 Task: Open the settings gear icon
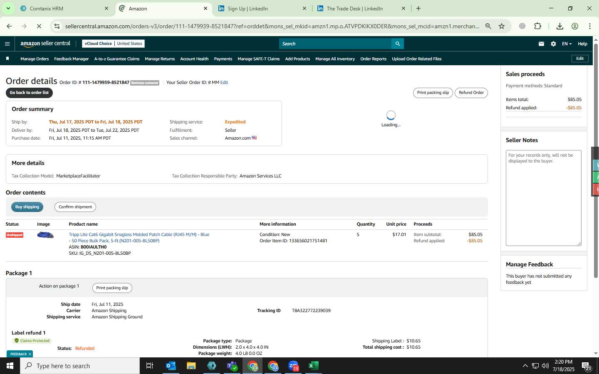pyautogui.click(x=553, y=44)
